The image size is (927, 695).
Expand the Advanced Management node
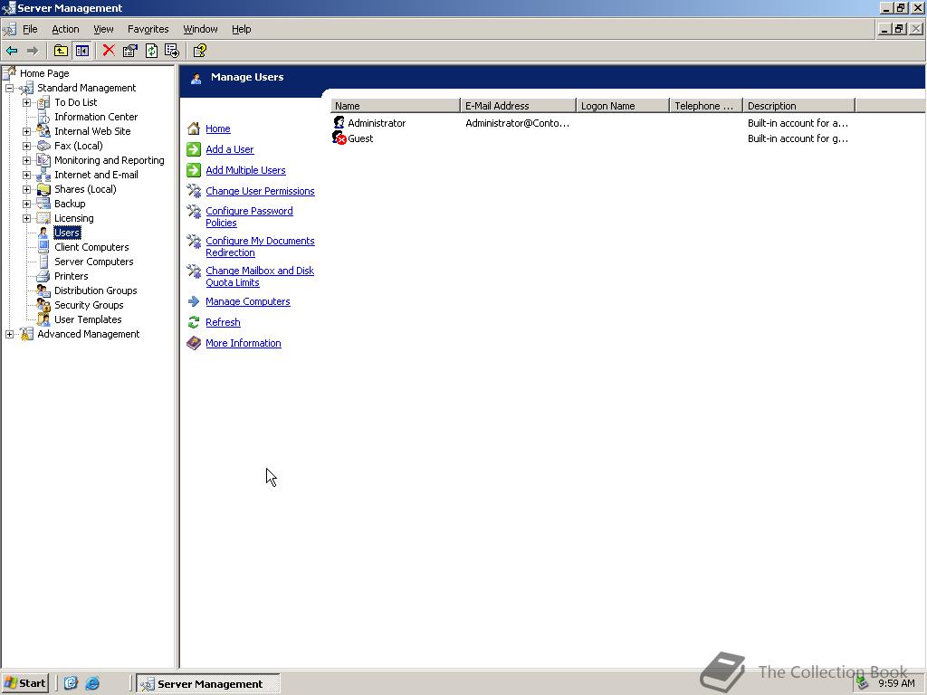pos(10,334)
